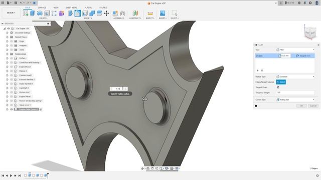Click the Save icon

click(16, 3)
